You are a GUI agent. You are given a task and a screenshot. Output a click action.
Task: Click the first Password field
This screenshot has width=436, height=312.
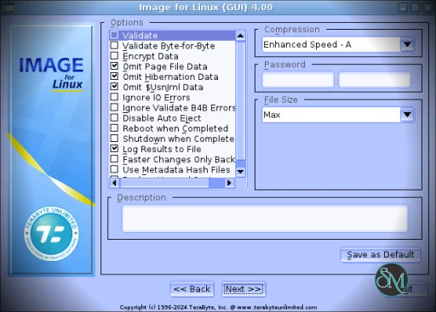tap(298, 80)
